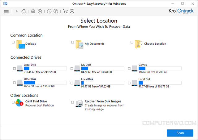Check the My Documents checkbox
Image resolution: width=198 pixels, height=140 pixels.
click(x=72, y=42)
